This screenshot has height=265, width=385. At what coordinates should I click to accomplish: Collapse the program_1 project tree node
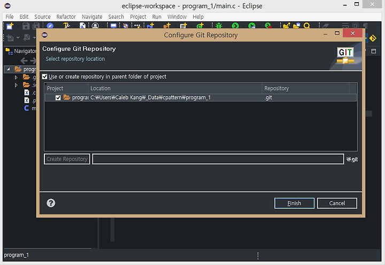pos(9,69)
